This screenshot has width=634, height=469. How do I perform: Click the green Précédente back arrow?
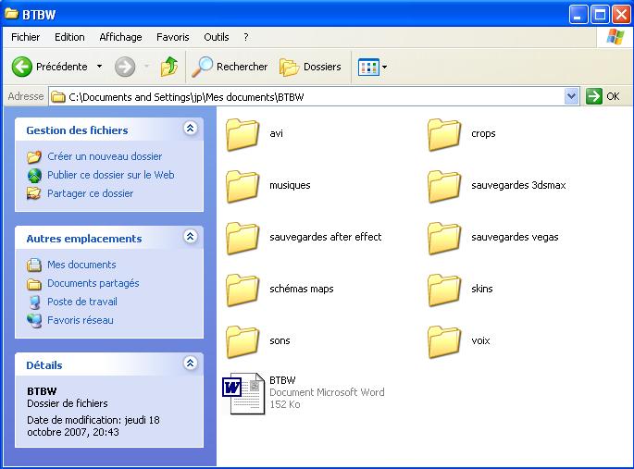22,67
